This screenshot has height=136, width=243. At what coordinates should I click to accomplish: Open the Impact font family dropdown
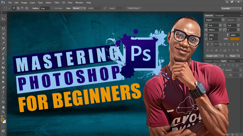coord(223,20)
